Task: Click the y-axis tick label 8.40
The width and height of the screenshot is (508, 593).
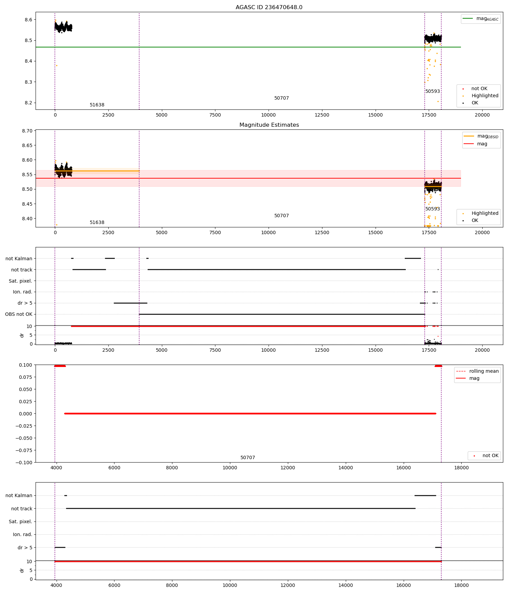Action: [27, 219]
